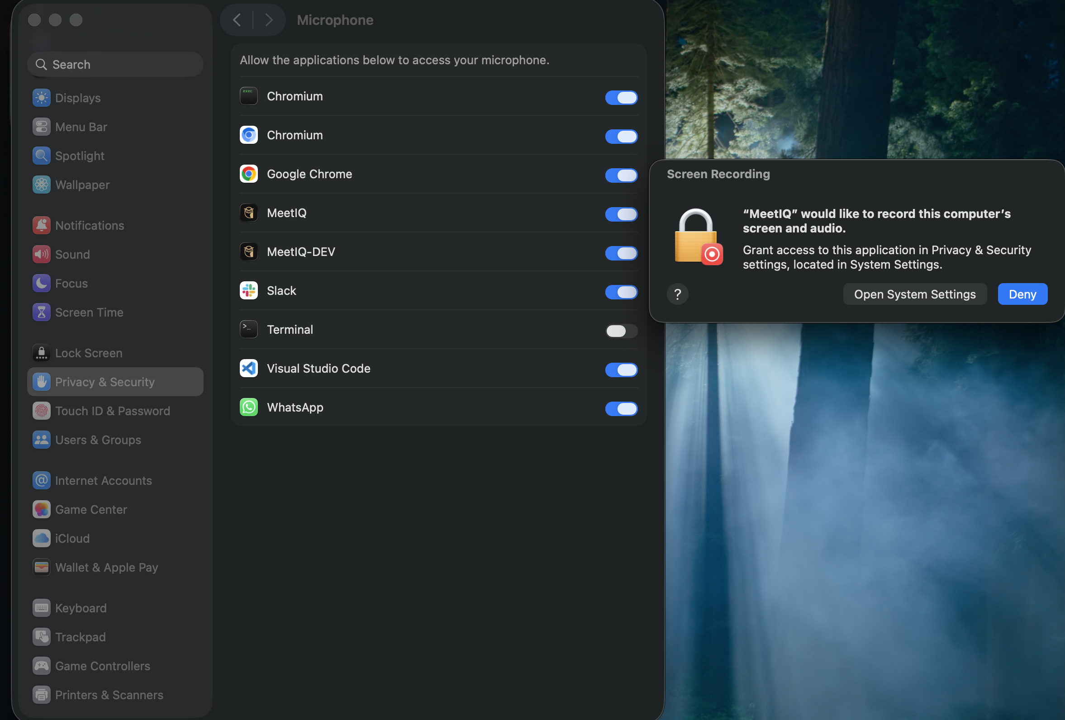Screen dimensions: 1065x720
Task: Click Touch ID & Password fingerprint icon
Action: pyautogui.click(x=41, y=410)
